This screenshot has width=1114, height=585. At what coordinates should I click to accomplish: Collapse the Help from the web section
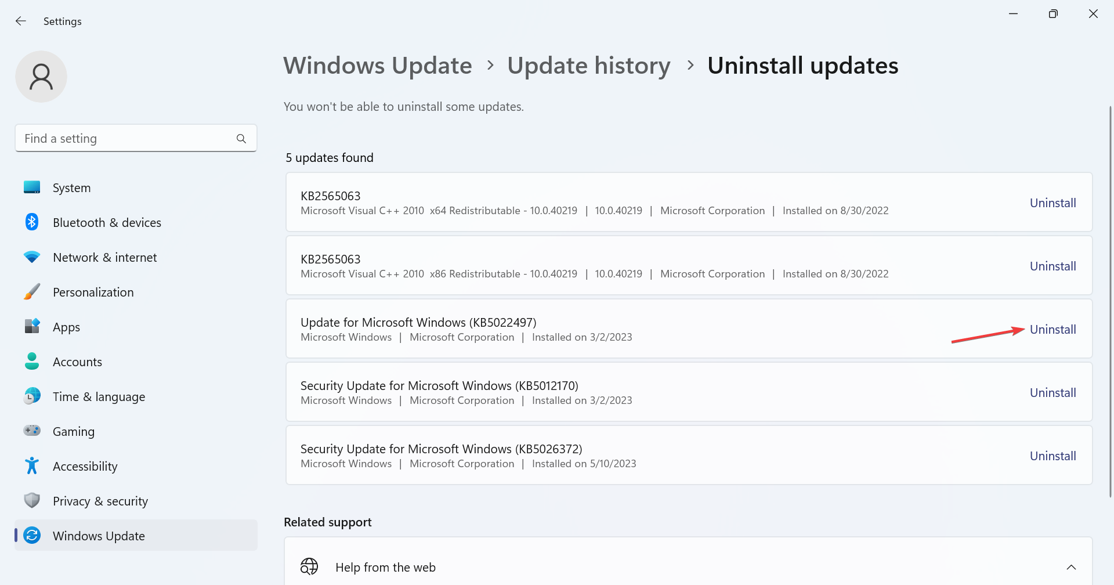pyautogui.click(x=1071, y=567)
